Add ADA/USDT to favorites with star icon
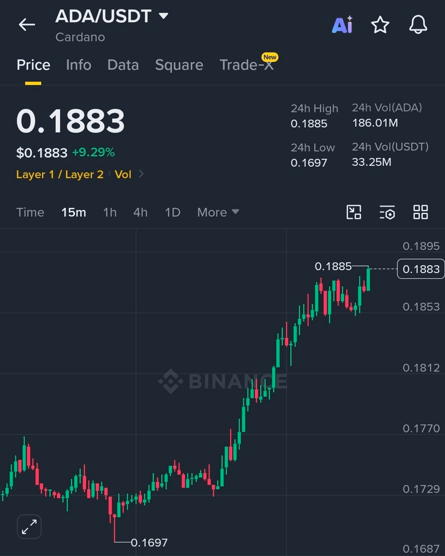 tap(380, 25)
